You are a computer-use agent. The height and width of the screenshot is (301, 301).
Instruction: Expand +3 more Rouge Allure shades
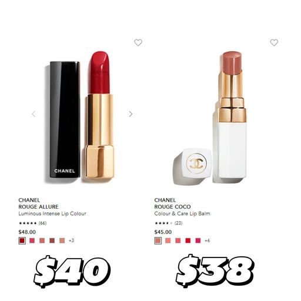[x=71, y=240]
